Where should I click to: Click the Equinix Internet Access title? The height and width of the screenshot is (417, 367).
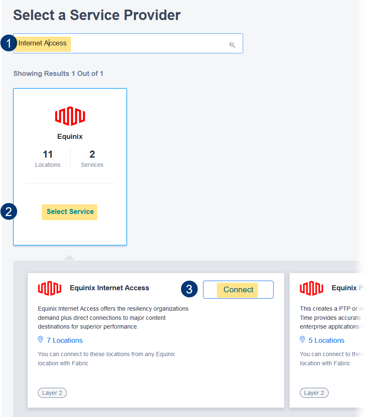[109, 288]
